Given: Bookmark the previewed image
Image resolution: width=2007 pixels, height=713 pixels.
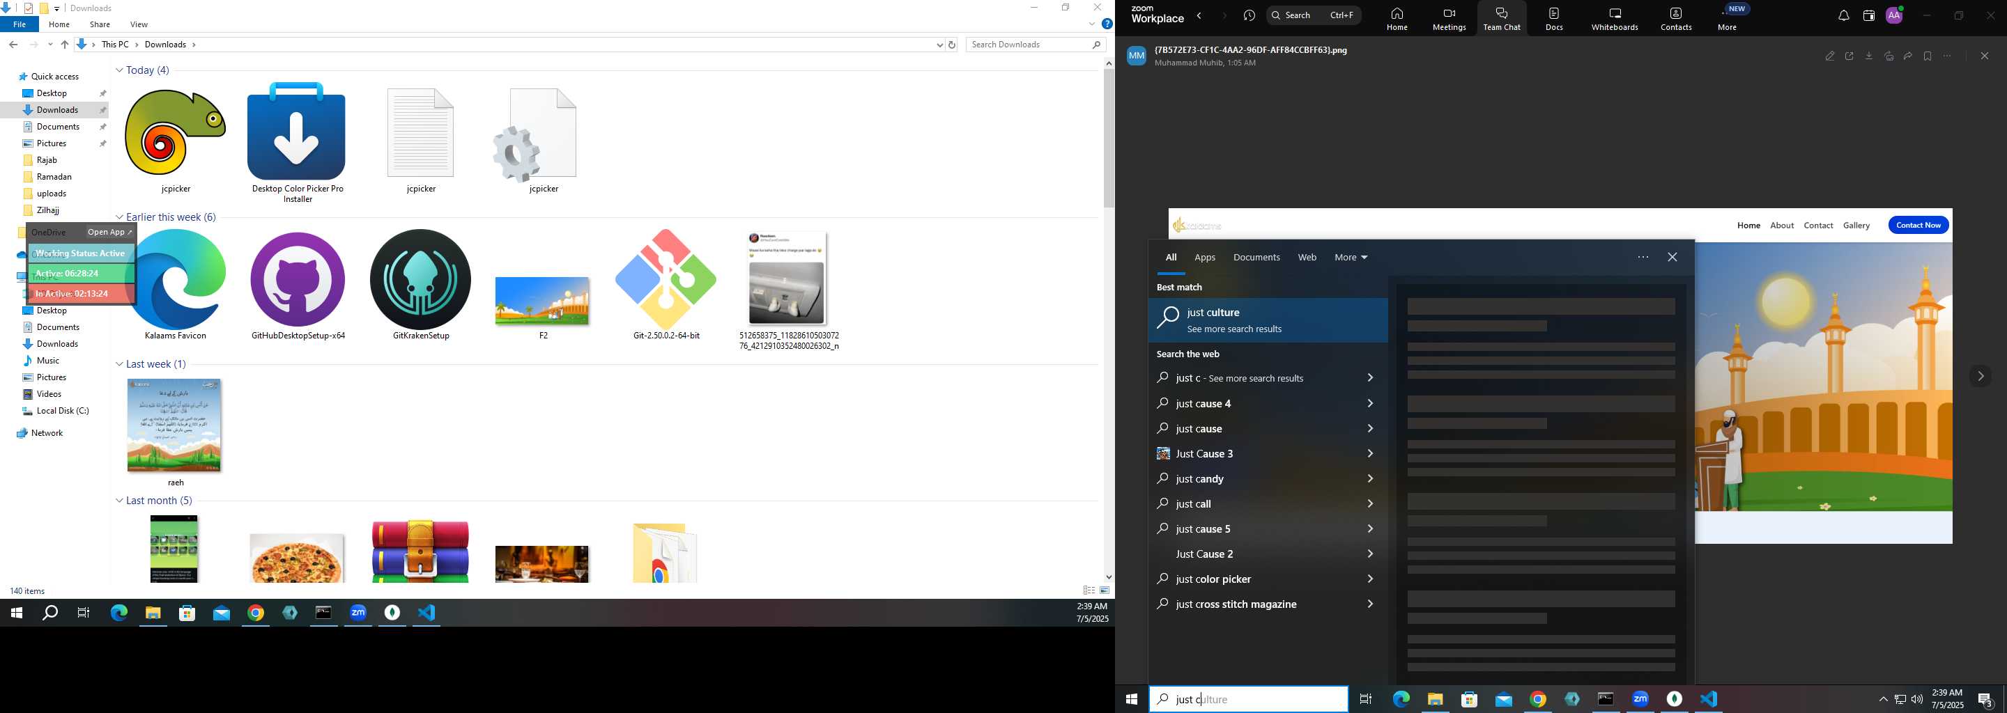Looking at the screenshot, I should coord(1928,56).
